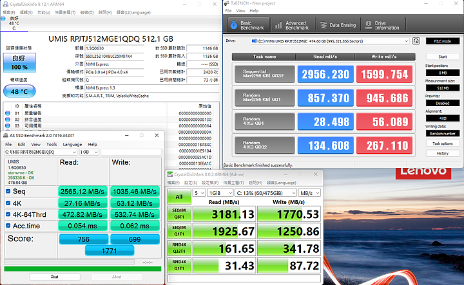
Task: Click the FILE mode button in TxBENCH
Action: coord(442,41)
